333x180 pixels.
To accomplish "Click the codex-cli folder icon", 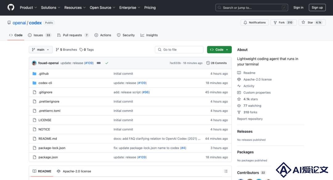I will click(35, 83).
